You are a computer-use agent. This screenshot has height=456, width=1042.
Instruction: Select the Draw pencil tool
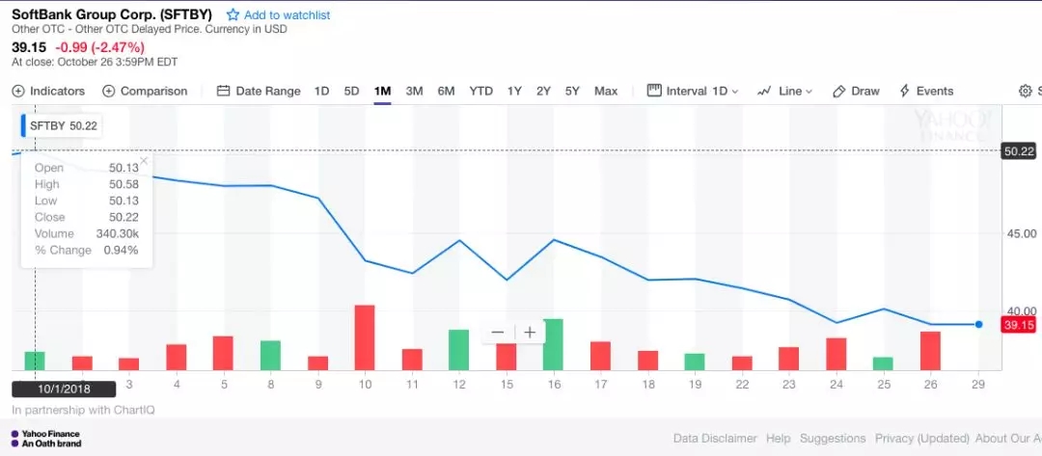coord(838,91)
